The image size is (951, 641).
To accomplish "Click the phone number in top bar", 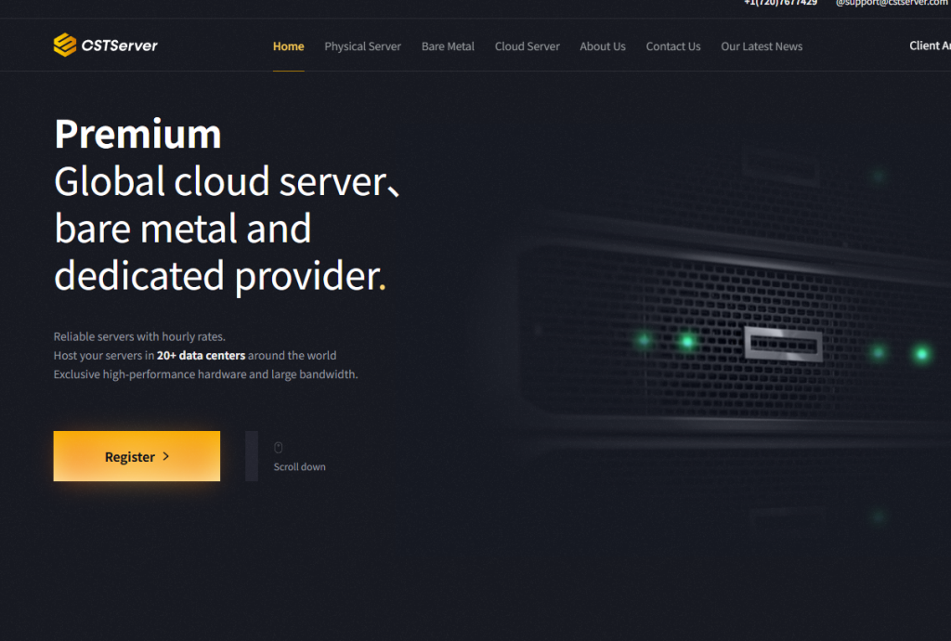I will coord(780,3).
